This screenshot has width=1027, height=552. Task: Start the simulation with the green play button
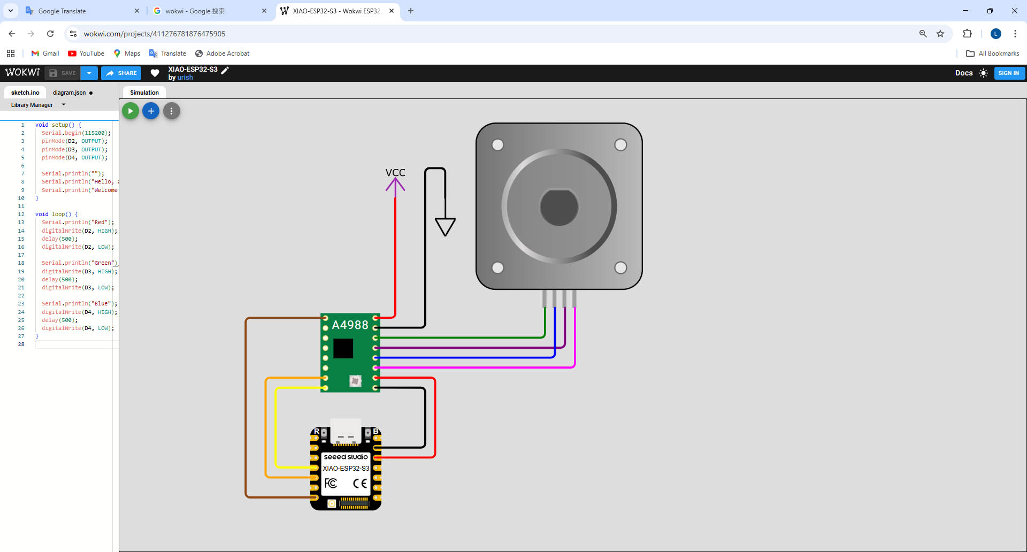pos(131,111)
